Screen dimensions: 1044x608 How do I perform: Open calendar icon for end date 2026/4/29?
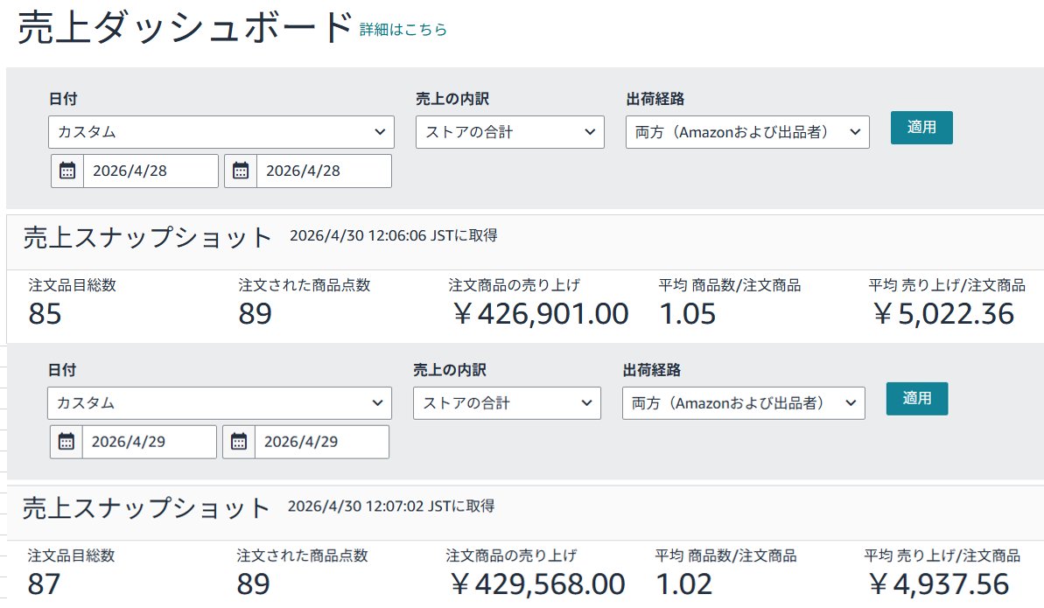point(238,442)
